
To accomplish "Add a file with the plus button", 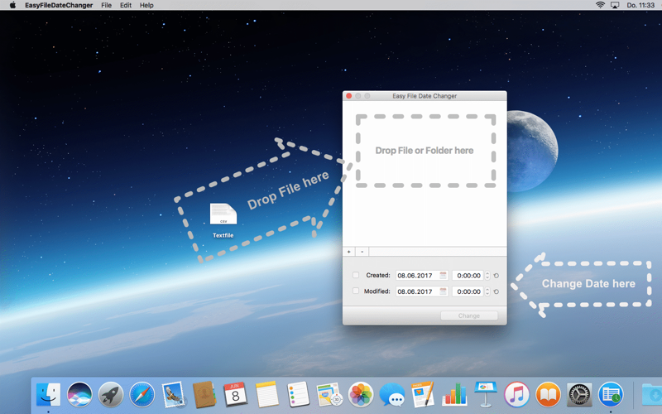I will [x=348, y=252].
